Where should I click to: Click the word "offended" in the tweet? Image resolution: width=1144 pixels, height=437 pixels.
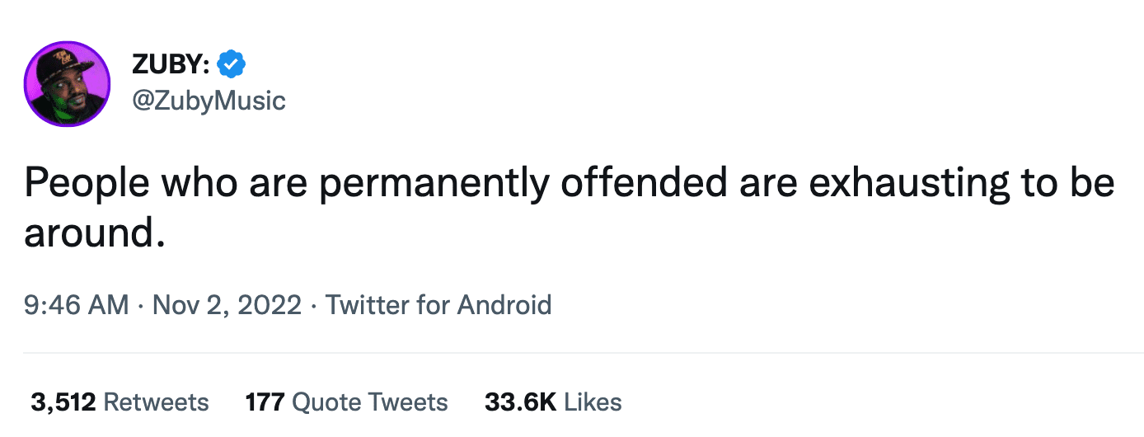point(644,183)
